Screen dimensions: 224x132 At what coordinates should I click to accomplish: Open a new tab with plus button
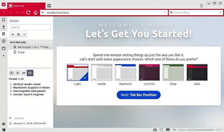point(49,6)
